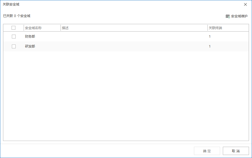Click the blank area below the table rows
The image size is (252, 158).
[x=126, y=96]
